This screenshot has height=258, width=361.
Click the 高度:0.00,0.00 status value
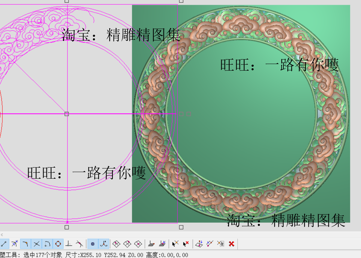(167, 255)
